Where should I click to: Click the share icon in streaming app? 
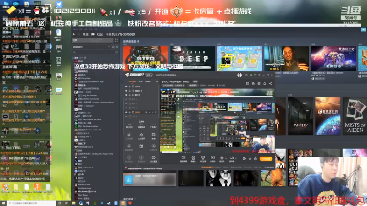tap(270, 84)
